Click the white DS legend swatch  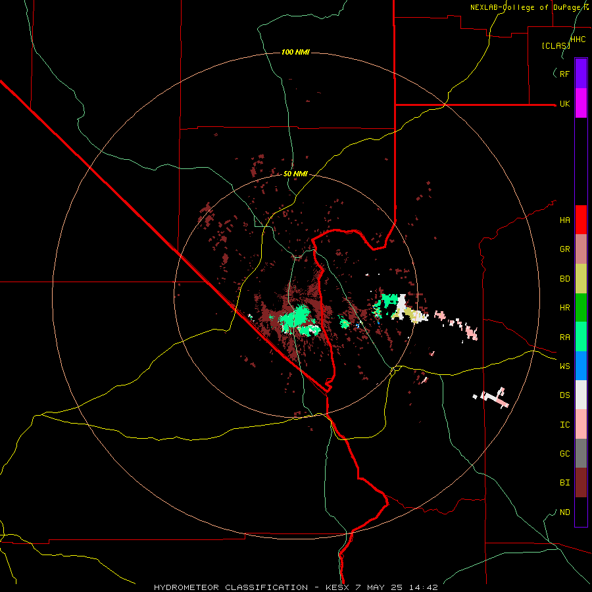coord(581,395)
